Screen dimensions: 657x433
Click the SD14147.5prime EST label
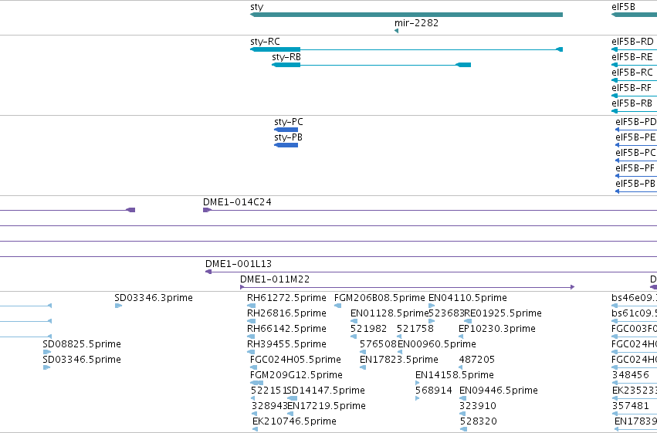coord(326,391)
